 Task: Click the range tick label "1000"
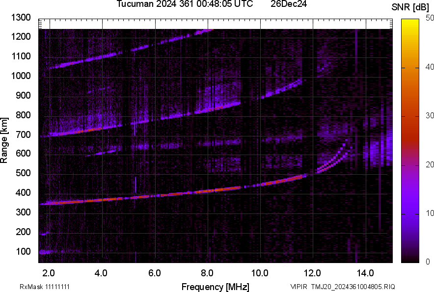point(21,76)
